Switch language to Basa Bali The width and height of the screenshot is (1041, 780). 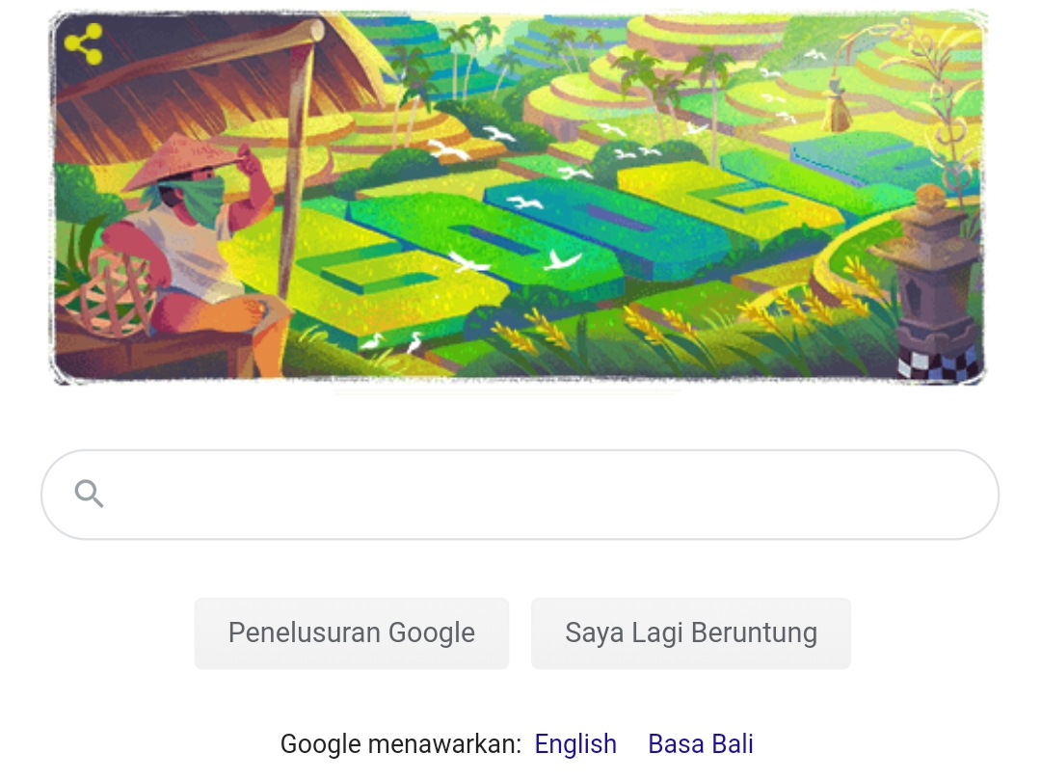701,744
